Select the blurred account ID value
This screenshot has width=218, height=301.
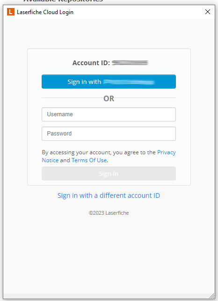(x=130, y=63)
